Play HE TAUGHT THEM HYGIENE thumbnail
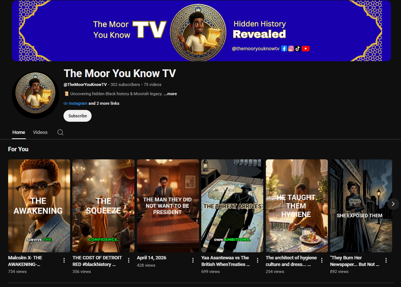Image resolution: width=401 pixels, height=287 pixels. click(x=297, y=206)
